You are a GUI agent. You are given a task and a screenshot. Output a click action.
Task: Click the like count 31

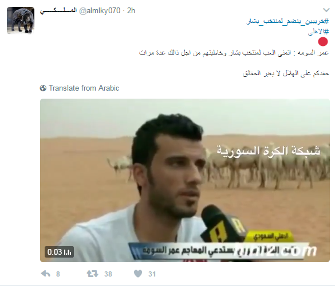click(x=152, y=274)
